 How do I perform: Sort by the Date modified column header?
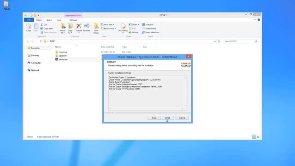[x=107, y=47]
